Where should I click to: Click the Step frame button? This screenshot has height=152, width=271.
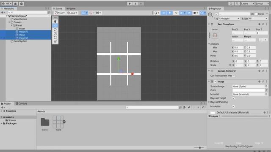(141, 4)
